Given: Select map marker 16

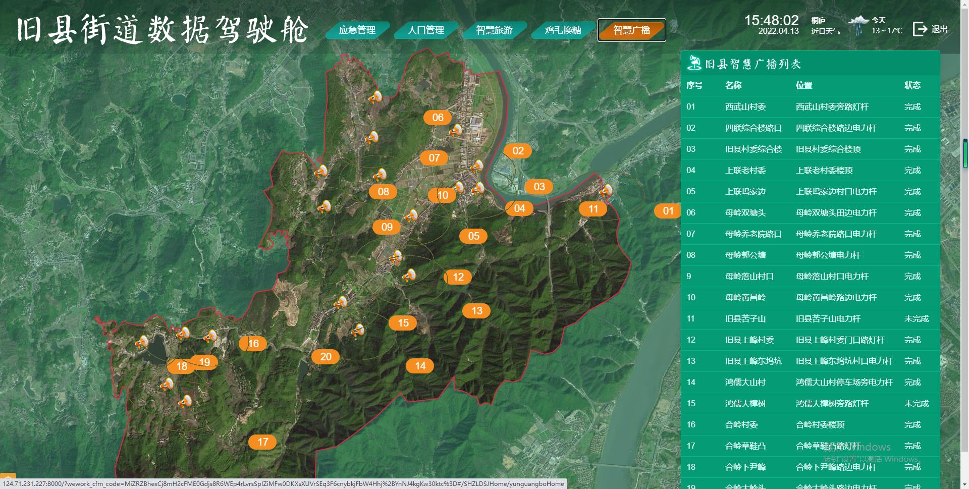Looking at the screenshot, I should pyautogui.click(x=253, y=344).
